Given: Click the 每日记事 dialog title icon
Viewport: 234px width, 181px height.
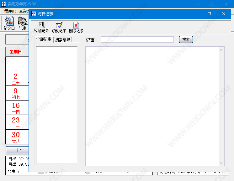Looking at the screenshot, I should tap(34, 14).
